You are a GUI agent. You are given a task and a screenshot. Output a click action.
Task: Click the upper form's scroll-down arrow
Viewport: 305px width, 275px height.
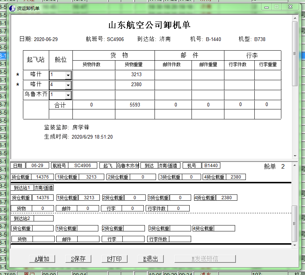click(295, 156)
